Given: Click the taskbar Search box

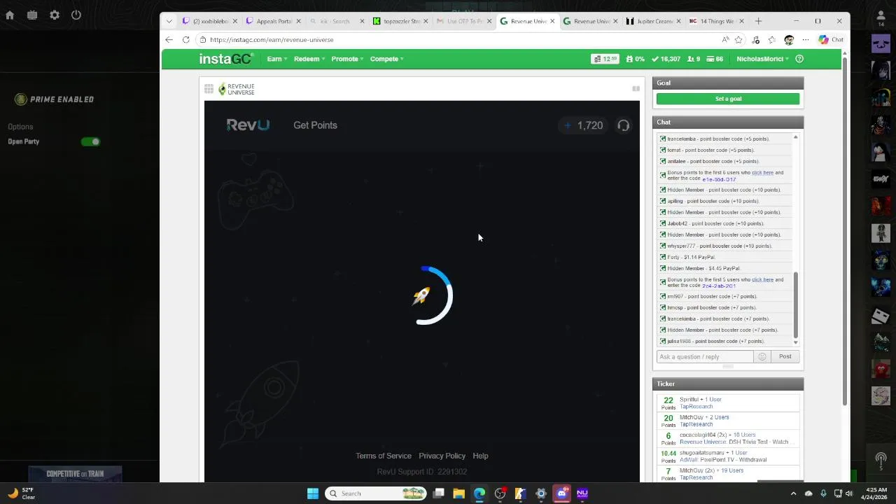Looking at the screenshot, I should (376, 493).
